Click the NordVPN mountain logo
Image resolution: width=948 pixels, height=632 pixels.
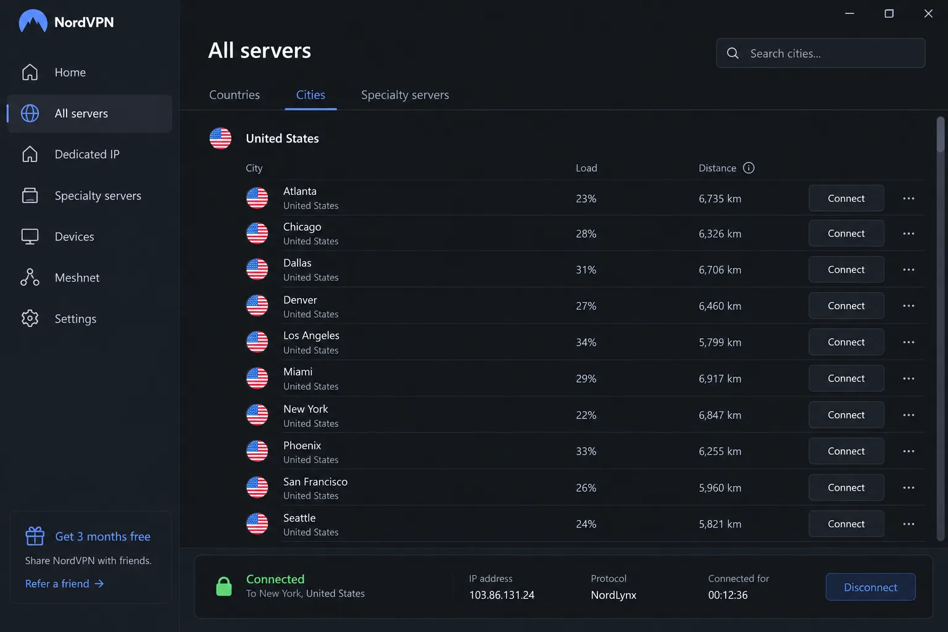click(33, 22)
